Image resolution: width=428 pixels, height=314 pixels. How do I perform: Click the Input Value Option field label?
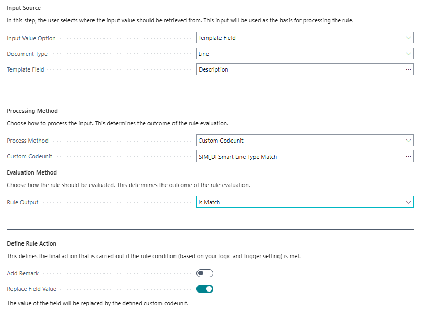coord(31,38)
